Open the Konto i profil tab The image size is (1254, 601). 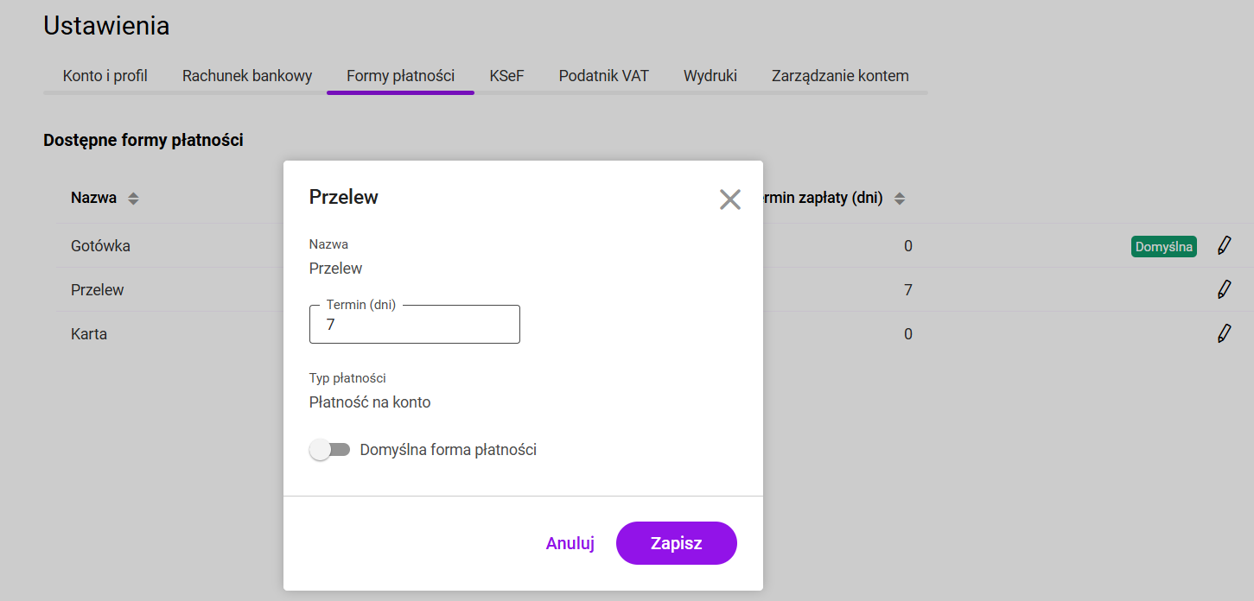point(105,76)
